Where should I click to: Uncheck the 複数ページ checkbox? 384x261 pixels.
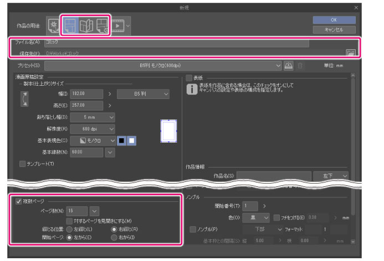(x=18, y=201)
